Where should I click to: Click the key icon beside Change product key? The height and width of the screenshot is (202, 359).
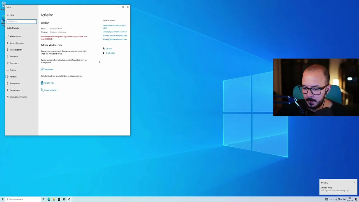(x=42, y=90)
